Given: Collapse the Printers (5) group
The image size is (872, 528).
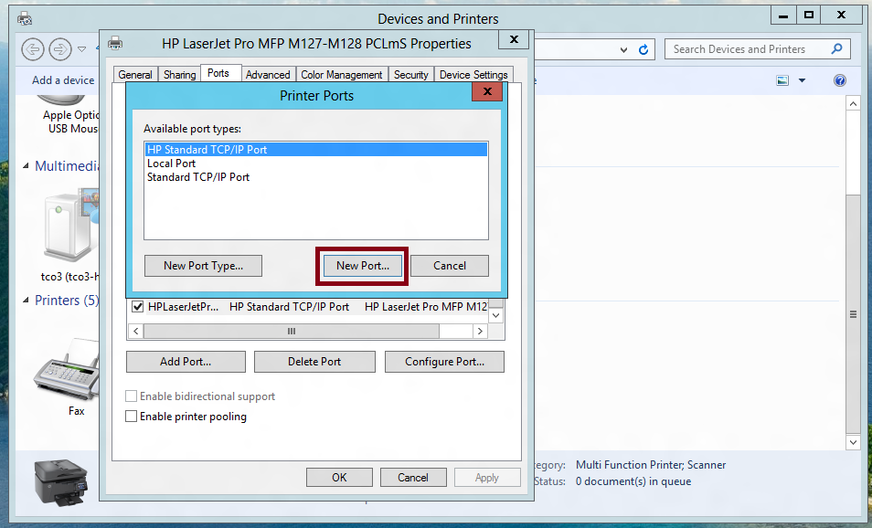Looking at the screenshot, I should click(26, 301).
